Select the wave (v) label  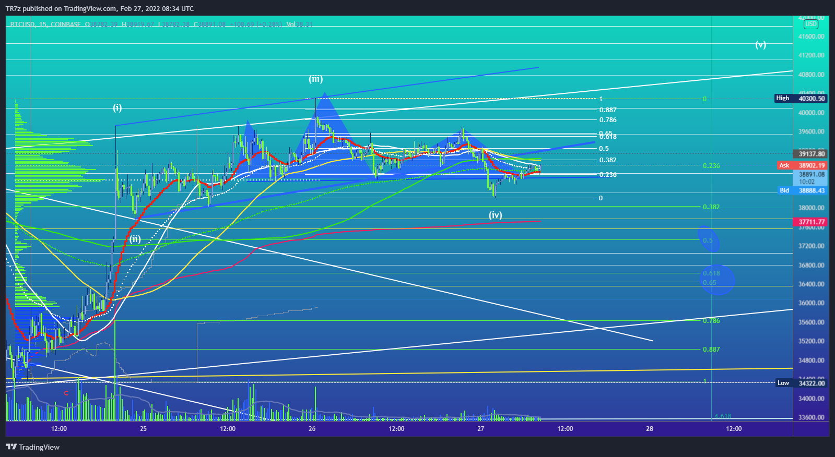761,44
